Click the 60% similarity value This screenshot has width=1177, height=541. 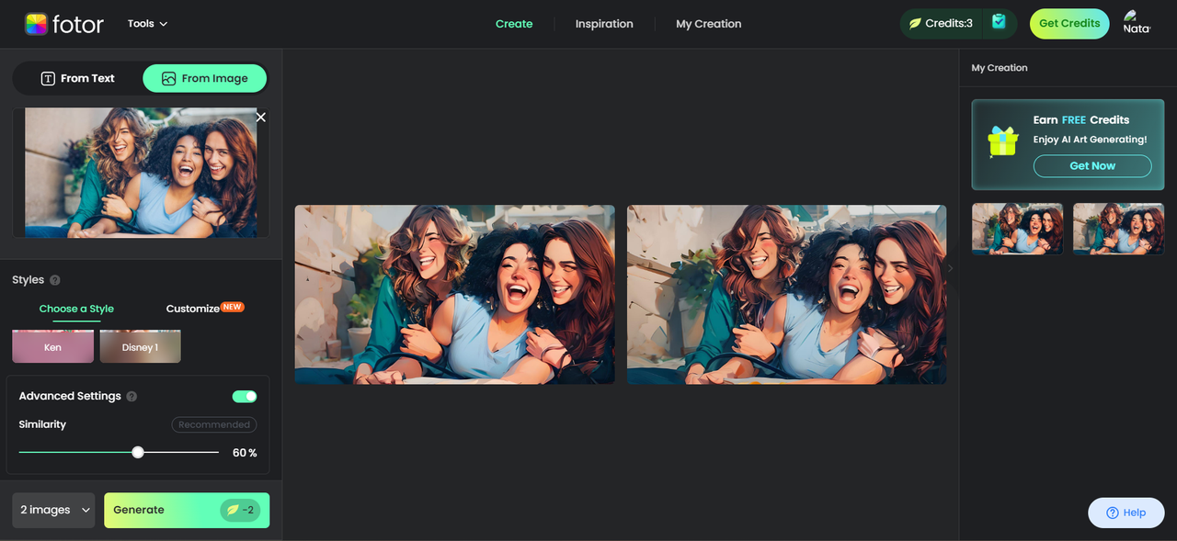tap(245, 453)
